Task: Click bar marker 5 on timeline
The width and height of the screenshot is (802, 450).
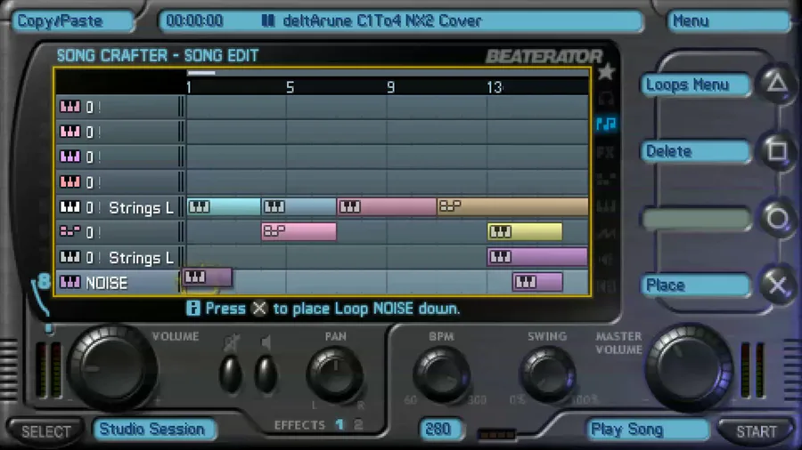Action: (x=290, y=88)
